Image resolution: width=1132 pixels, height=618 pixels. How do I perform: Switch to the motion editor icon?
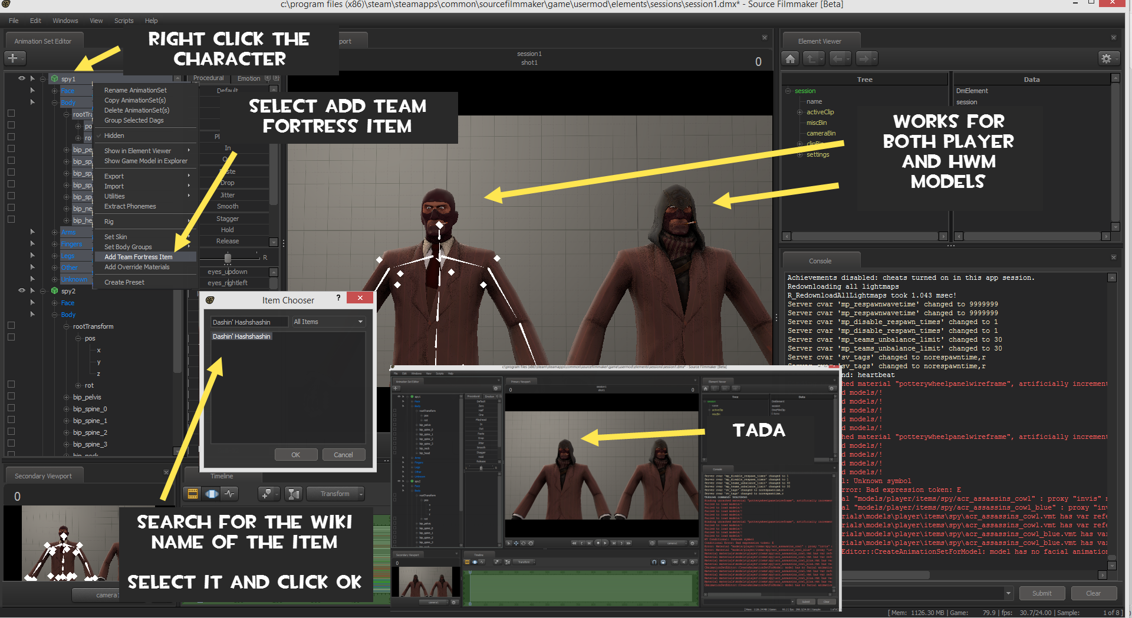tap(211, 494)
